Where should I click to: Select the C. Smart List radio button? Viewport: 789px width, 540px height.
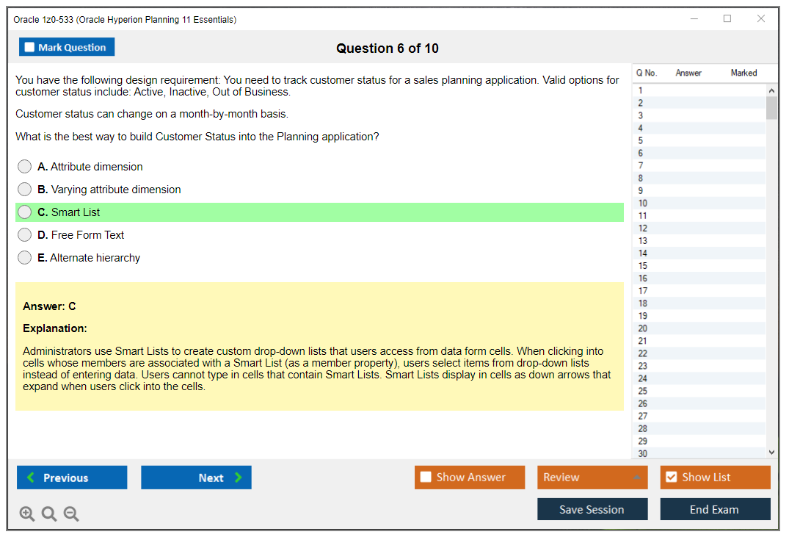pos(25,212)
